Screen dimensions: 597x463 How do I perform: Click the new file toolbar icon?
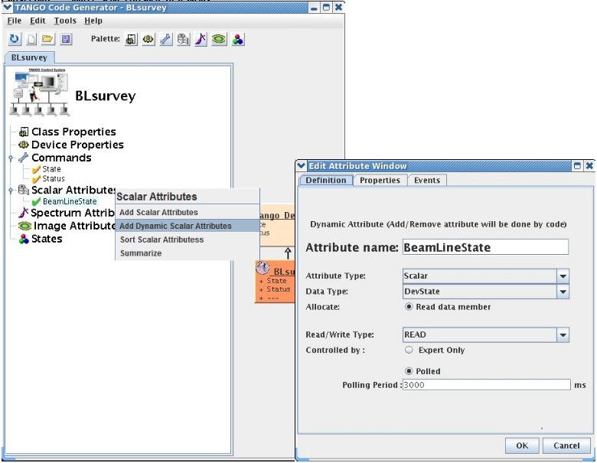pyautogui.click(x=31, y=39)
